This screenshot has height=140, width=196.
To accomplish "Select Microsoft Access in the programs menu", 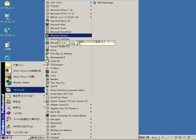I will [69, 36].
